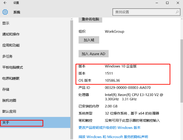Click the main pane vertical scrollbar thumb
This screenshot has height=140, width=183.
(x=182, y=71)
